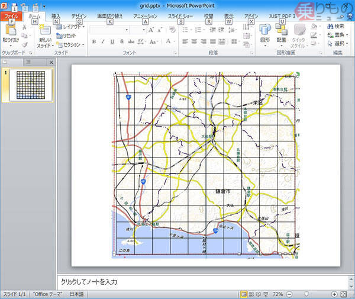Image resolution: width=355 pixels, height=299 pixels.
Task: Insert a 新しいスライド (new slide)
Action: point(45,31)
